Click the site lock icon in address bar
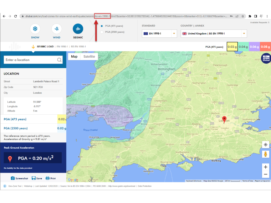The height and width of the screenshot is (203, 271). 22,16
